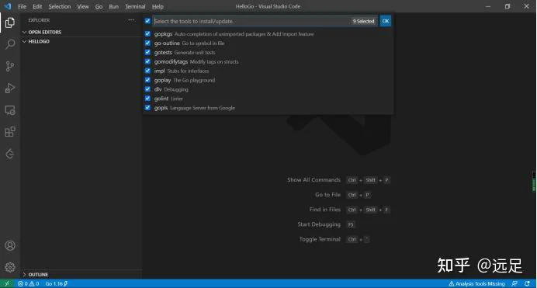Collapse the HELLOGO folder section

pos(81,41)
